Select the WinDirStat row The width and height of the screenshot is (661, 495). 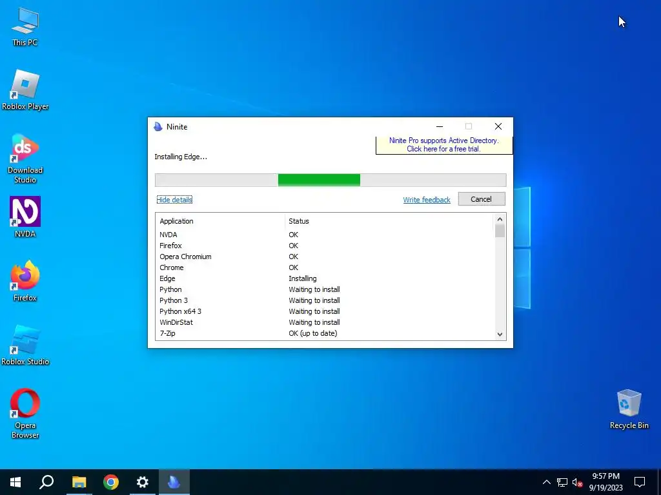click(x=325, y=322)
